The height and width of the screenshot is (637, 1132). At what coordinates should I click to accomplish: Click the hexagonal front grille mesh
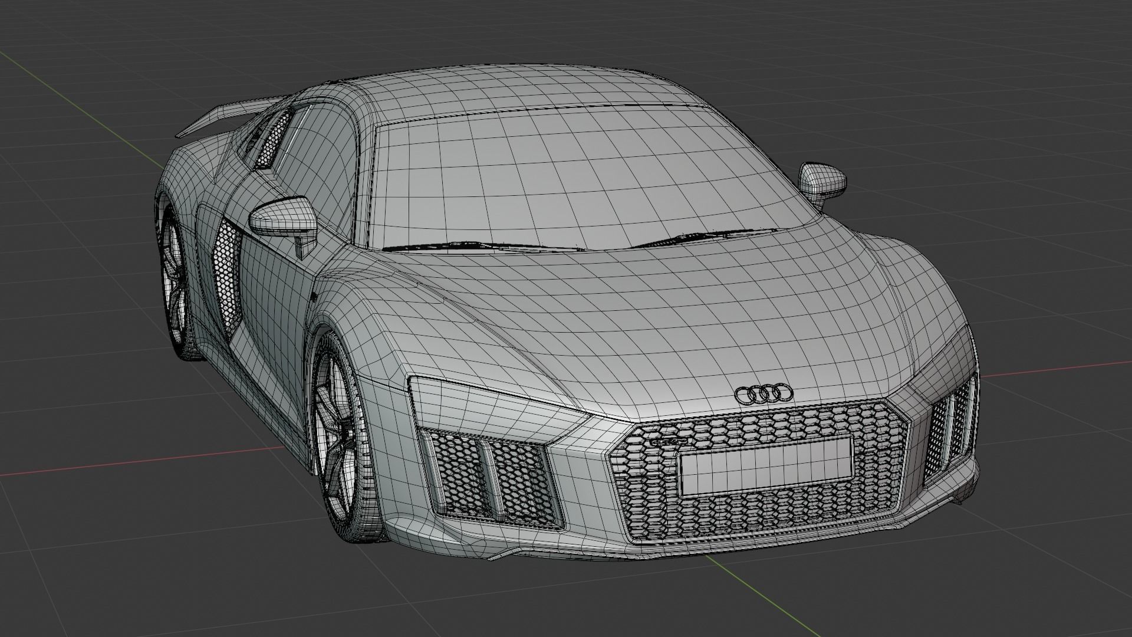[761, 472]
